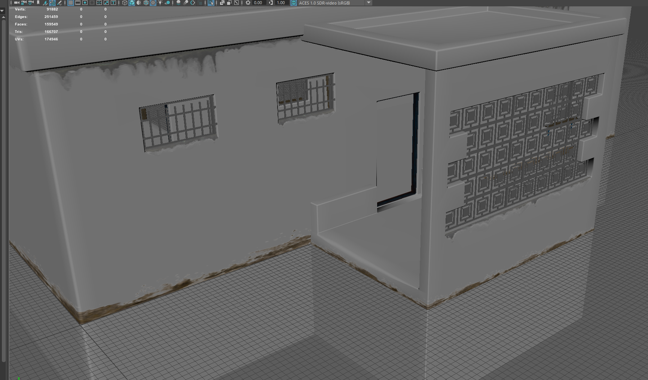Select Smooth Shade All cube icon

132,3
